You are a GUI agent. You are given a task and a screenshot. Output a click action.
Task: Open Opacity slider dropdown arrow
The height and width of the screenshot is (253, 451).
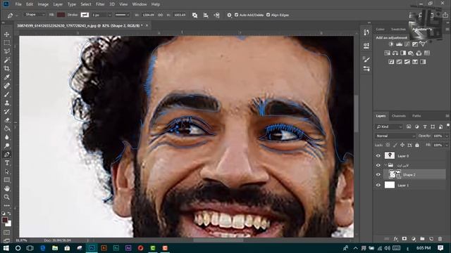coord(447,136)
